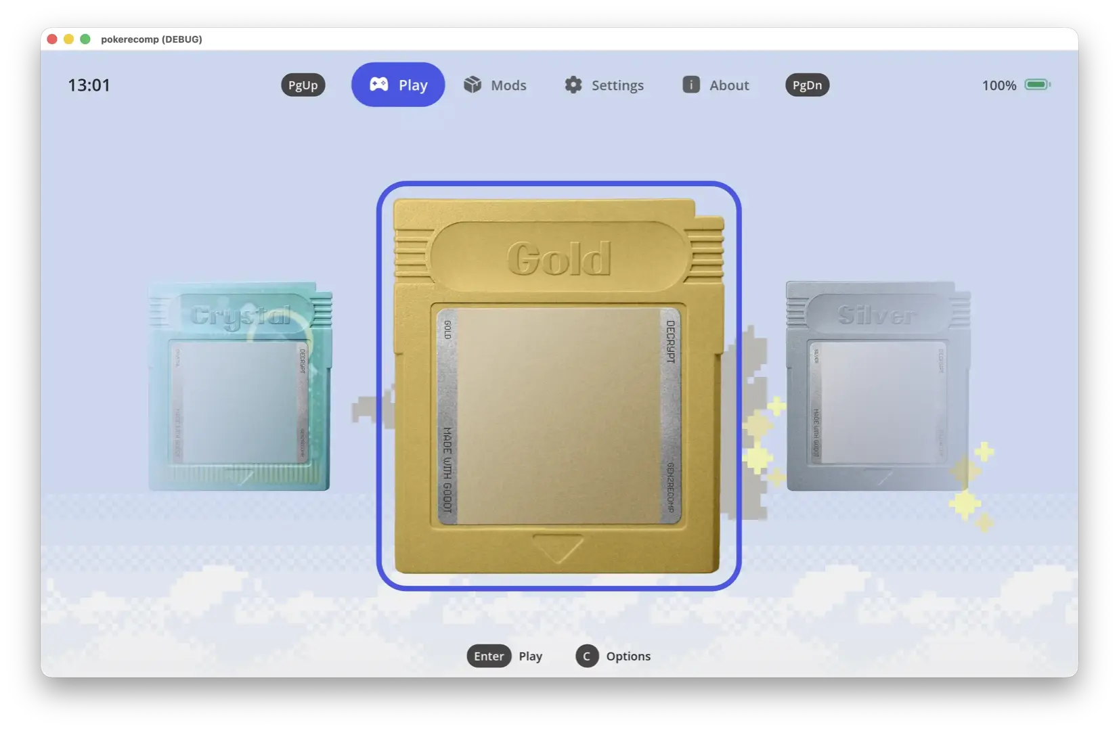This screenshot has height=731, width=1119.
Task: Click the 100% battery text
Action: (x=999, y=85)
